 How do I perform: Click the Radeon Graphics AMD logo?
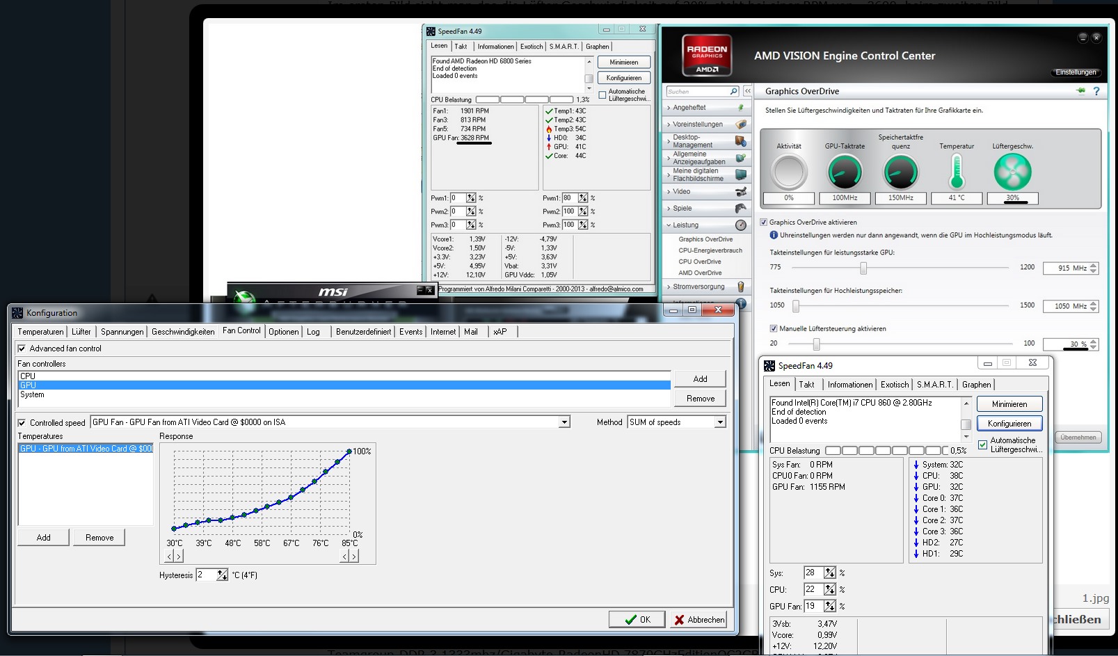[707, 54]
